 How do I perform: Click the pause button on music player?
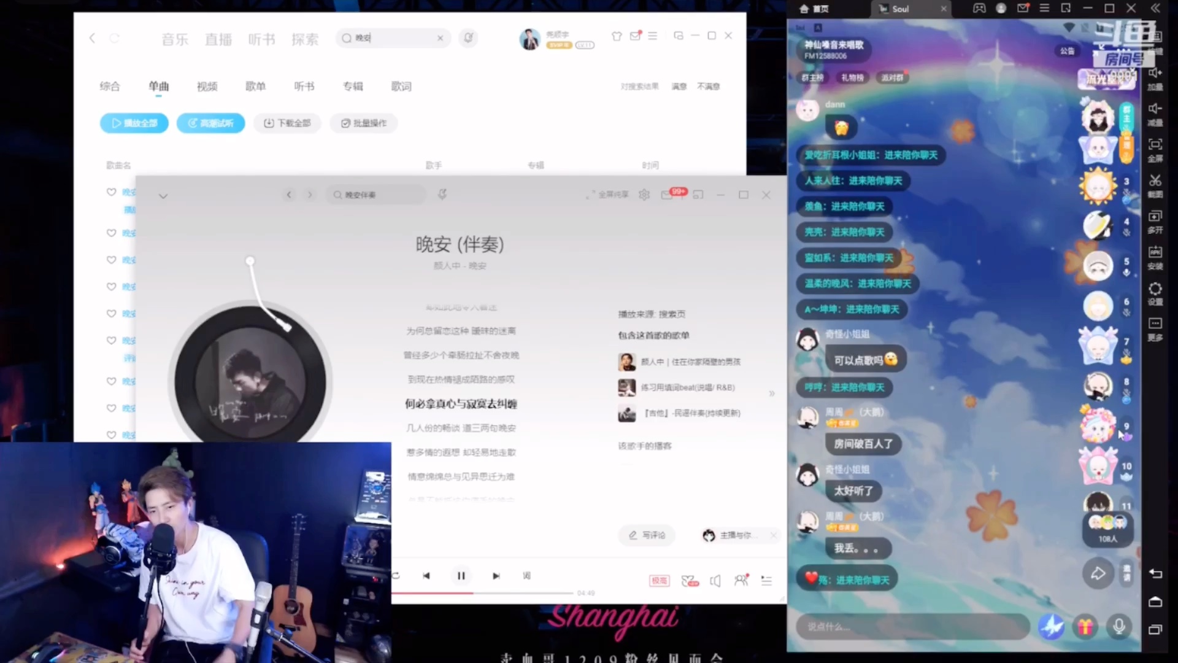461,576
